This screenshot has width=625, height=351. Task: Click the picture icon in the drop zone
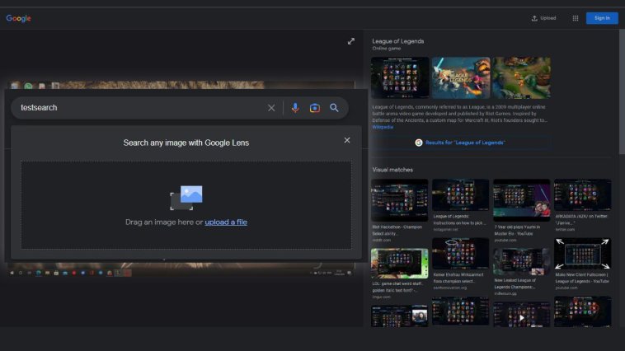point(186,198)
